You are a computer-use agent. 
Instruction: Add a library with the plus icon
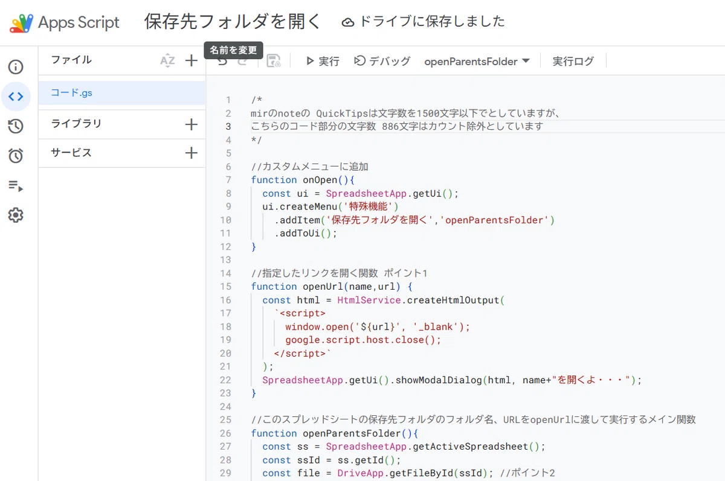(191, 124)
